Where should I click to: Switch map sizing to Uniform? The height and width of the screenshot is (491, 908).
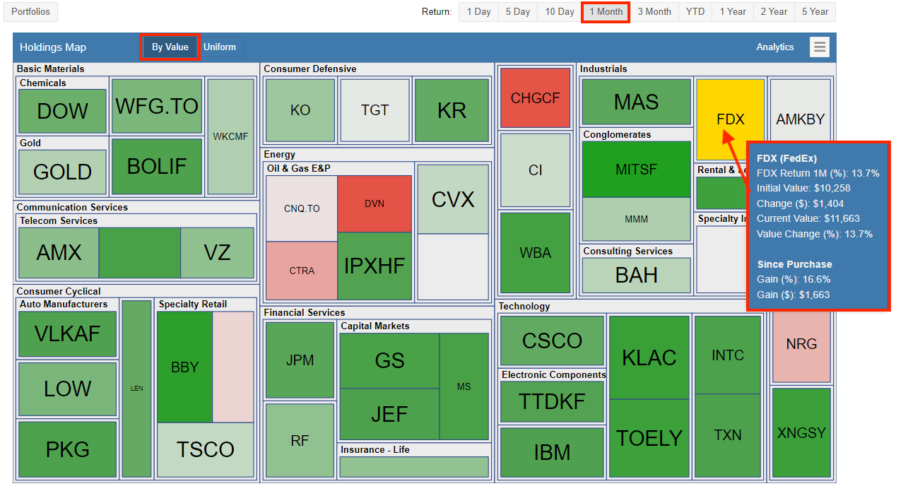pos(220,47)
